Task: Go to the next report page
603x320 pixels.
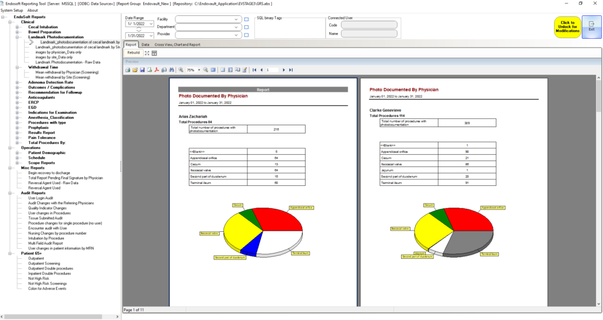Action: 284,70
